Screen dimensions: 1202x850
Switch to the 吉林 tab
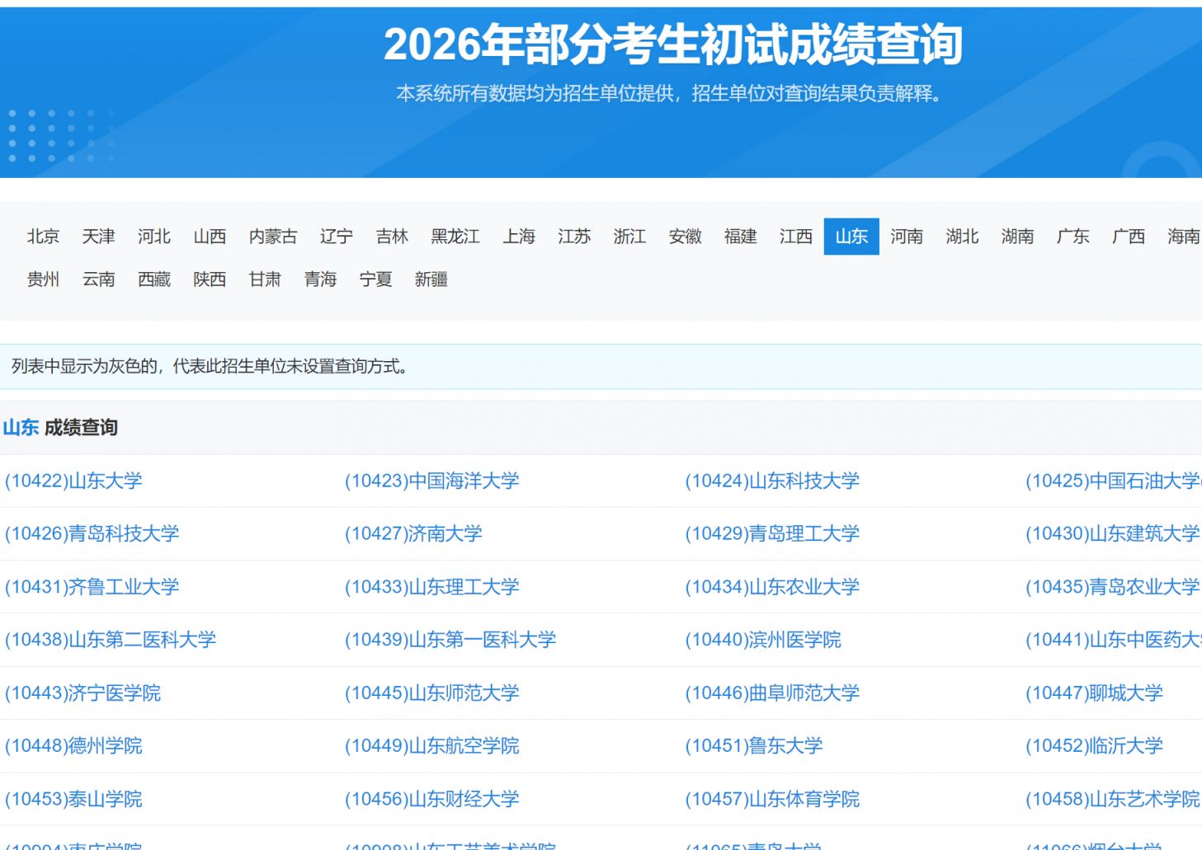[x=392, y=237]
